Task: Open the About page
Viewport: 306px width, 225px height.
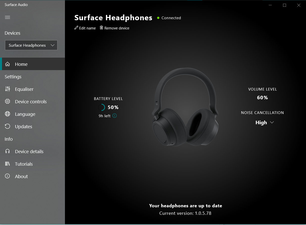Action: pyautogui.click(x=32, y=176)
